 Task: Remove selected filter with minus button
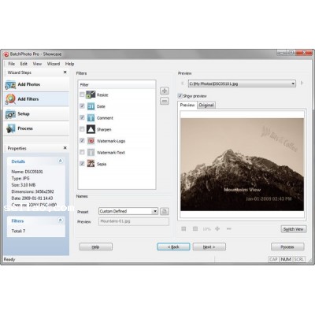165,101
